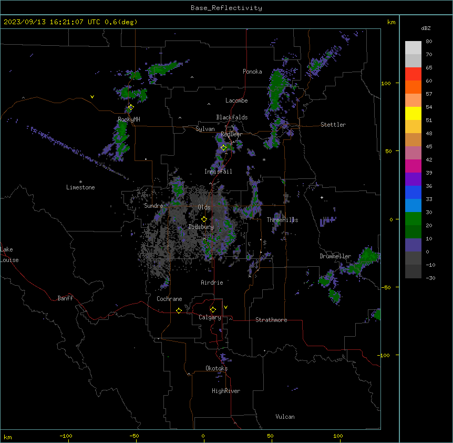
Task: Click the RockyMH label
Action: coord(129,119)
